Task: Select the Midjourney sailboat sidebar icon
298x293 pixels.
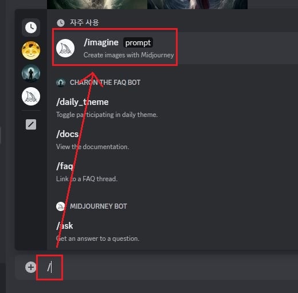Action: 31,96
